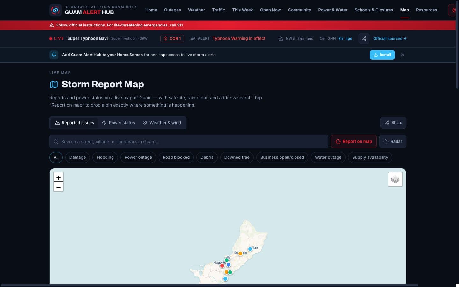Open Weather in the navigation bar

[196, 10]
